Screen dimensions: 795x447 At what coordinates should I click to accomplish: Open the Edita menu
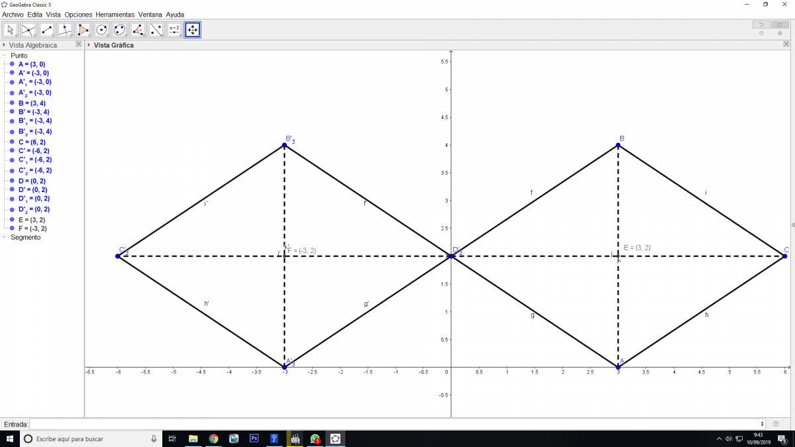tap(34, 14)
